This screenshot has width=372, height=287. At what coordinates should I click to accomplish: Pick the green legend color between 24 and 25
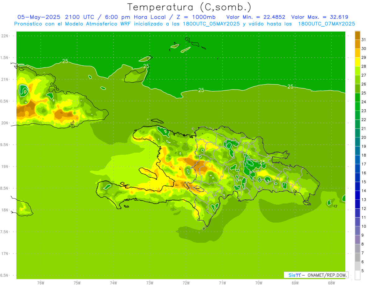pyautogui.click(x=357, y=98)
